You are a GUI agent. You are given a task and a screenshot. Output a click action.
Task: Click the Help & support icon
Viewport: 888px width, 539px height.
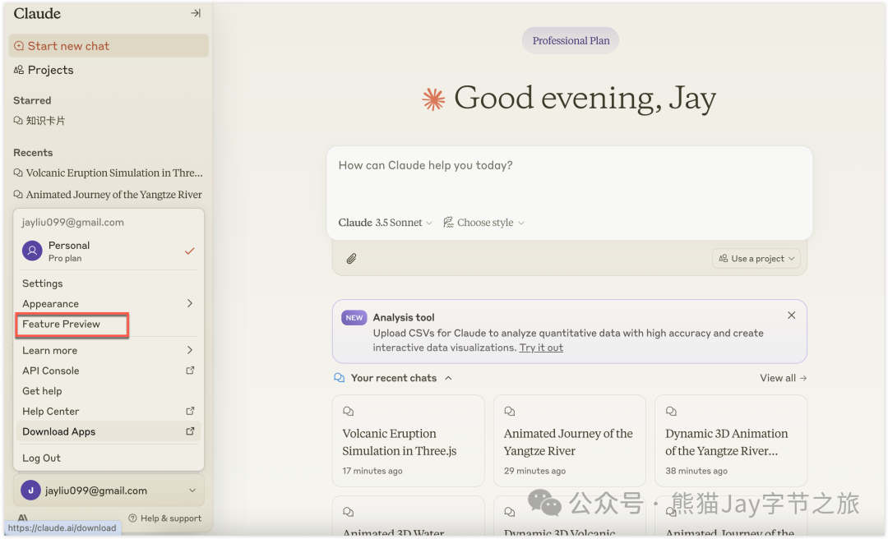pyautogui.click(x=132, y=518)
